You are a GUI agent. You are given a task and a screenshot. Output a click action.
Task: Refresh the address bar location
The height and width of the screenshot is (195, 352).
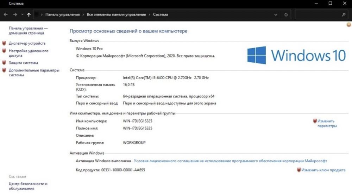286,14
